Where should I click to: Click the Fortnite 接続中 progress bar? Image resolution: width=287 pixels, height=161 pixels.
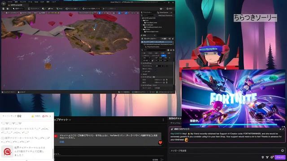tap(233, 125)
